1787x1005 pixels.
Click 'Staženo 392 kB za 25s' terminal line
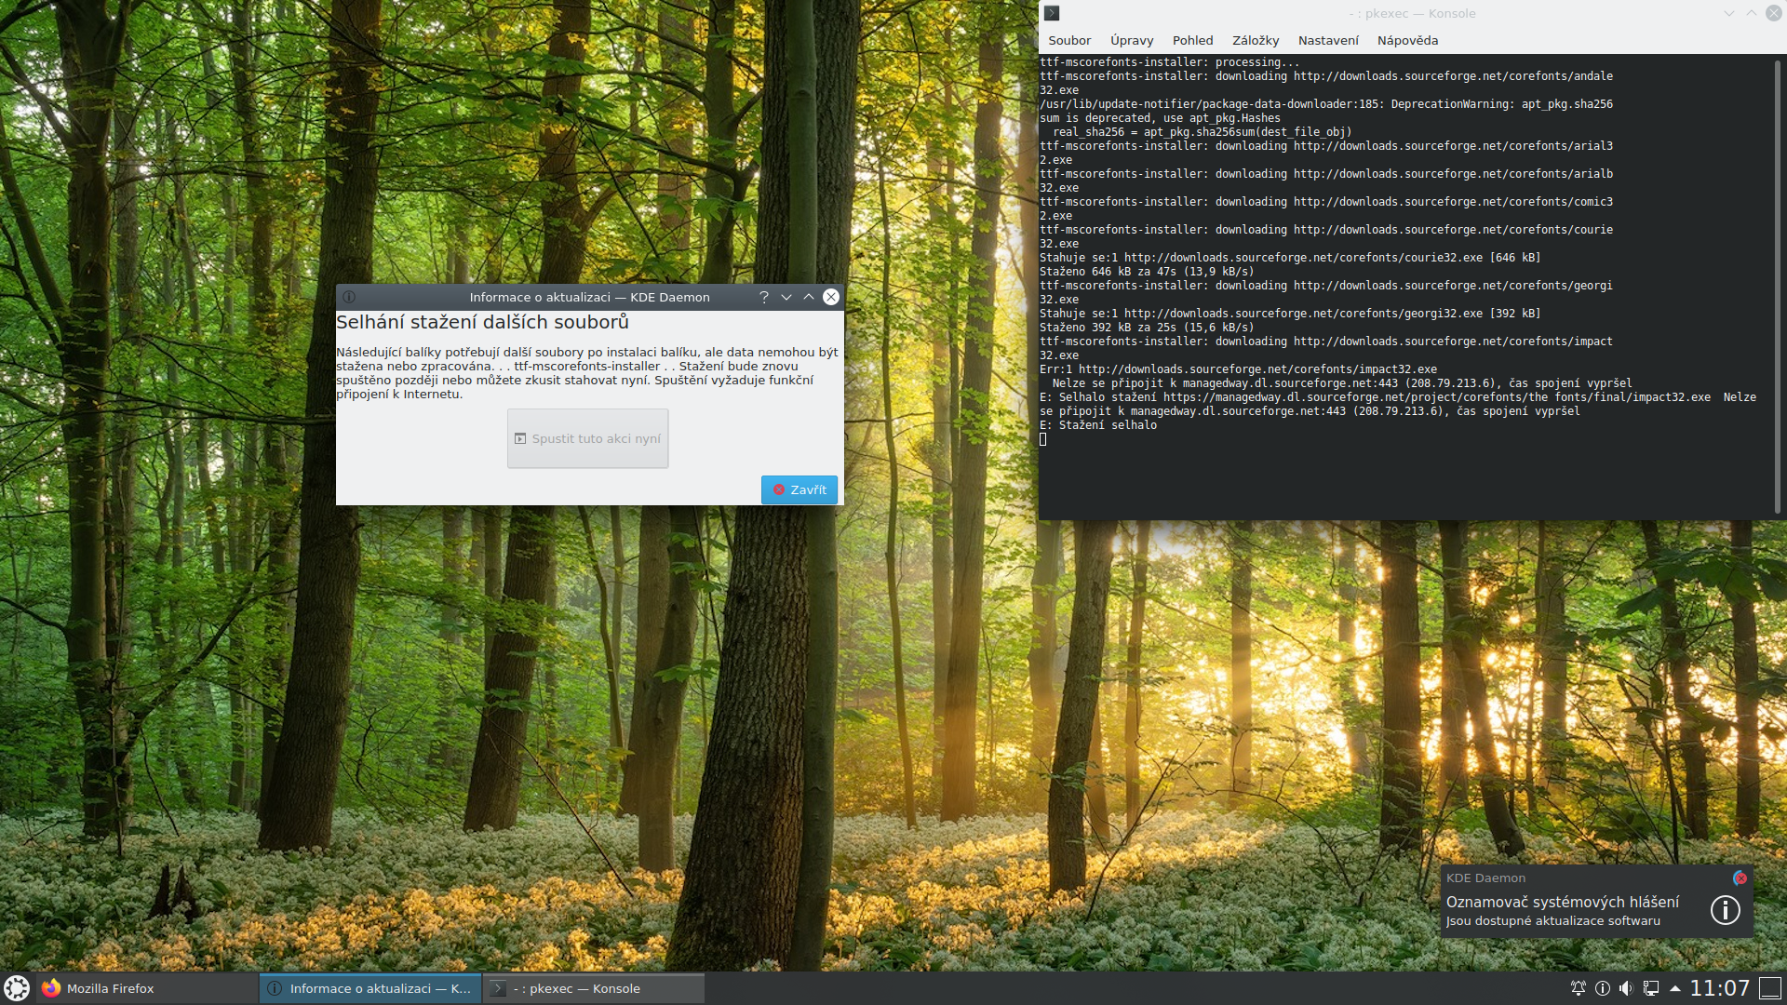[1147, 328]
